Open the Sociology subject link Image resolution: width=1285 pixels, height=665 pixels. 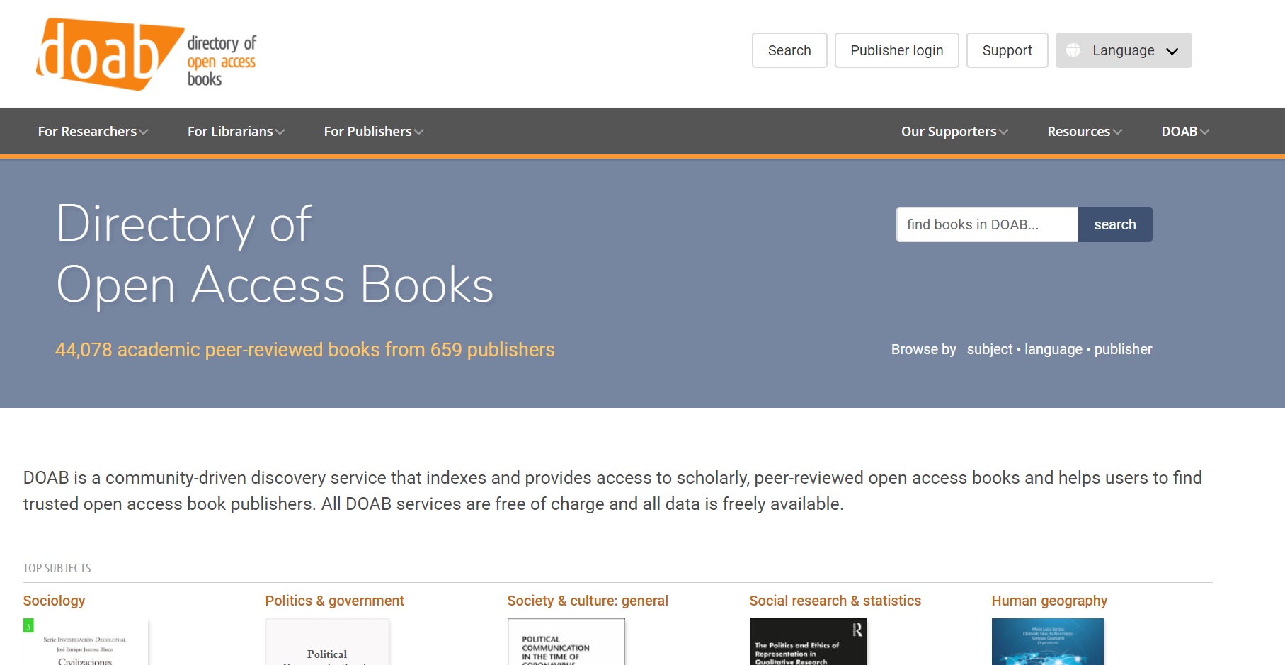tap(54, 601)
